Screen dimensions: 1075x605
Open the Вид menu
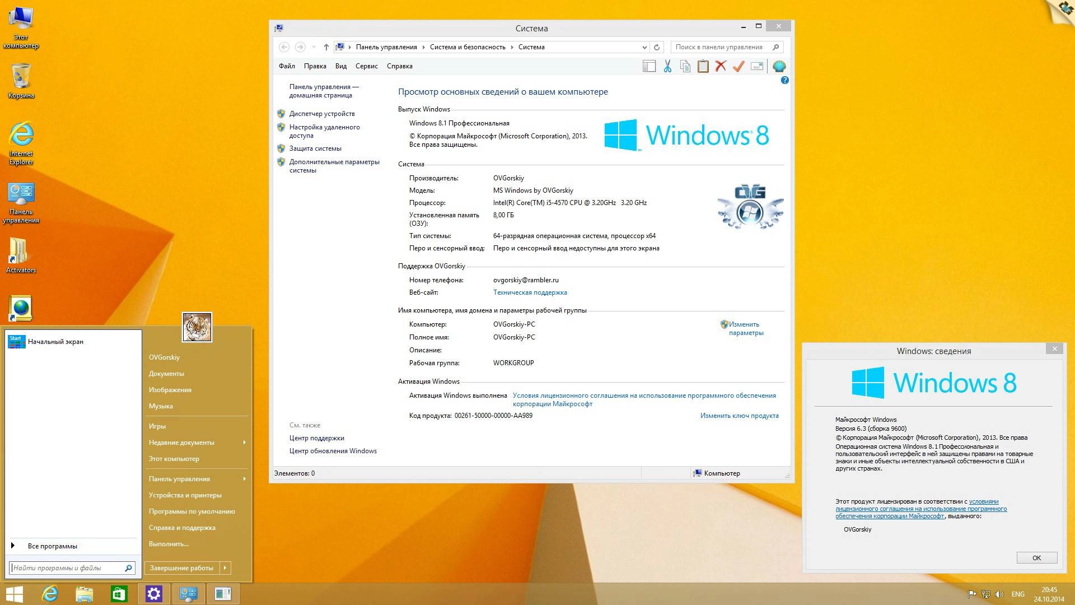click(340, 66)
